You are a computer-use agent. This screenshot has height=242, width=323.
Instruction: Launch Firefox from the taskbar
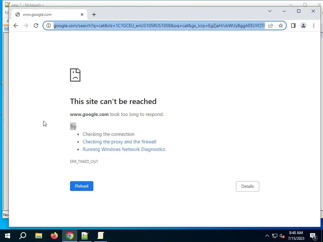click(x=54, y=236)
